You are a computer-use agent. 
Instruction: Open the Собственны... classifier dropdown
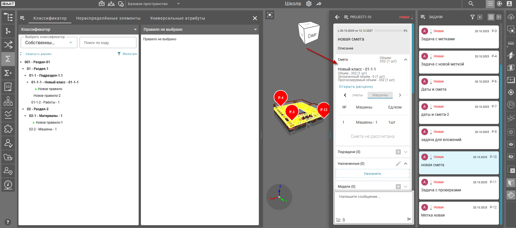49,43
